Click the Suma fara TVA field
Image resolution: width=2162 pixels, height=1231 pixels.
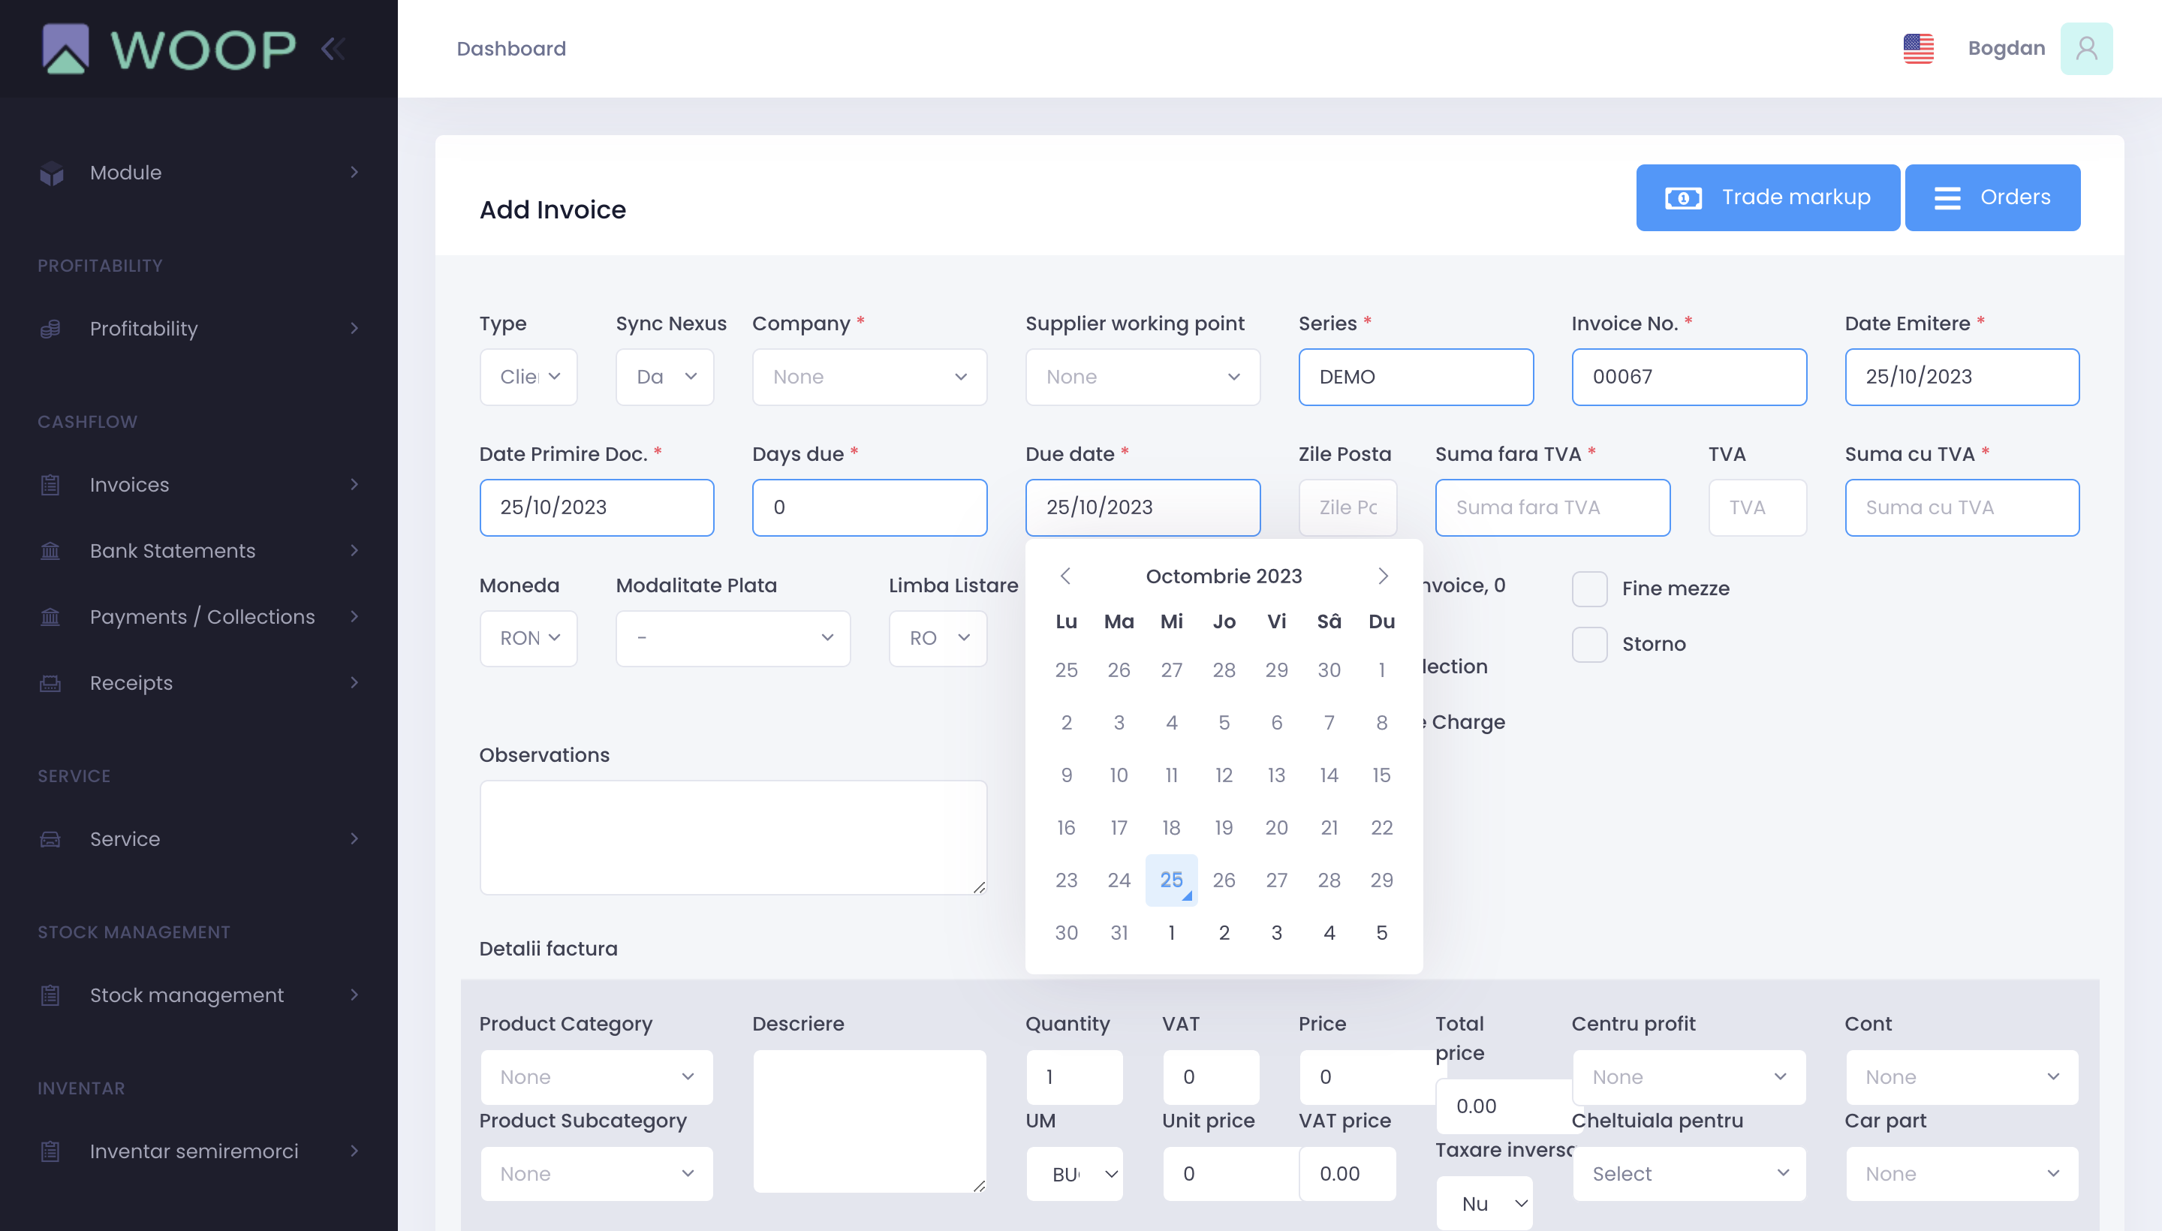pyautogui.click(x=1552, y=507)
